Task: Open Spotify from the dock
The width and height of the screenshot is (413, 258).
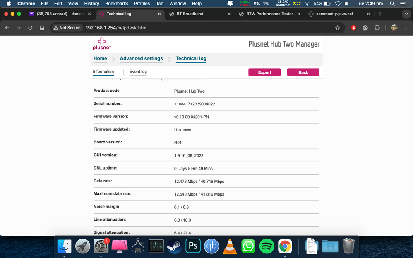Action: (267, 246)
